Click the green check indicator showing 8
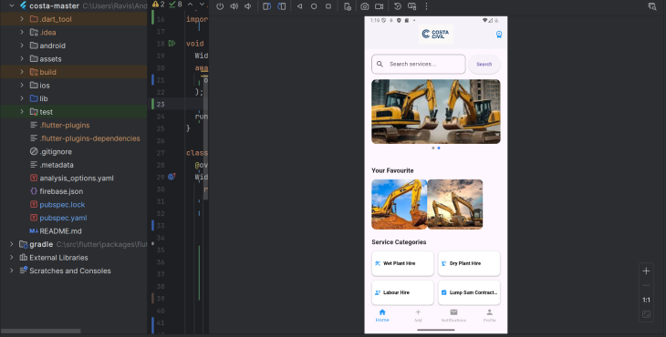 175,5
